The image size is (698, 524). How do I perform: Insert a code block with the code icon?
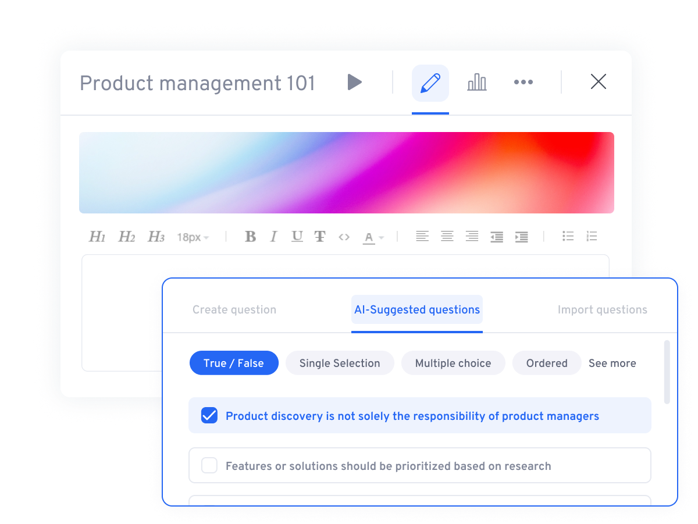click(344, 236)
